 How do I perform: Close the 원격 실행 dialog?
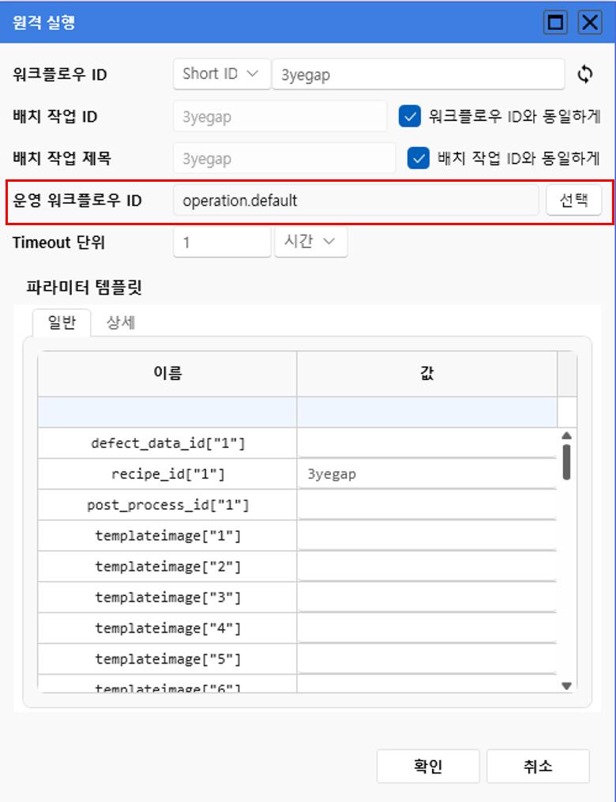pos(590,22)
